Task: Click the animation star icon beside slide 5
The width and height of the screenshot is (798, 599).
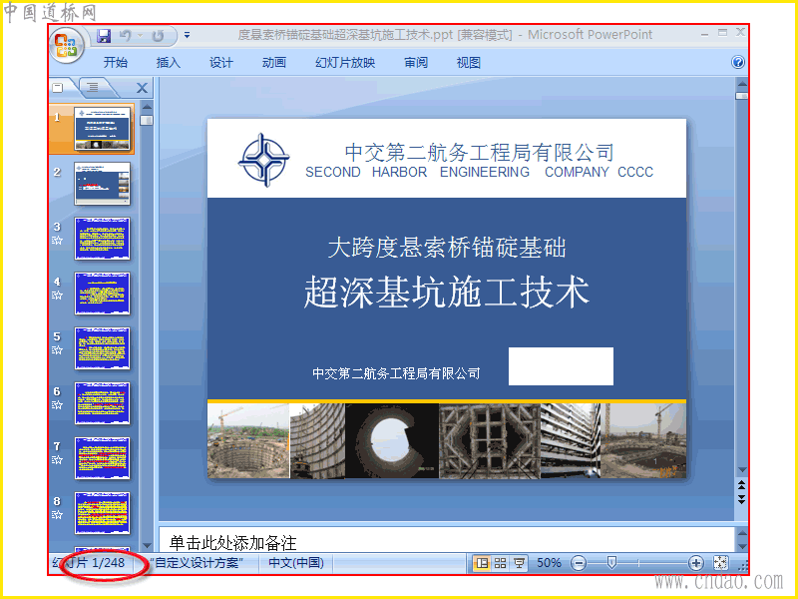Action: 57,350
